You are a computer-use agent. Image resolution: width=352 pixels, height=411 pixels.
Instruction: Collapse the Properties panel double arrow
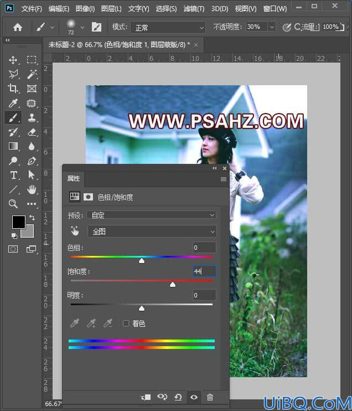215,168
